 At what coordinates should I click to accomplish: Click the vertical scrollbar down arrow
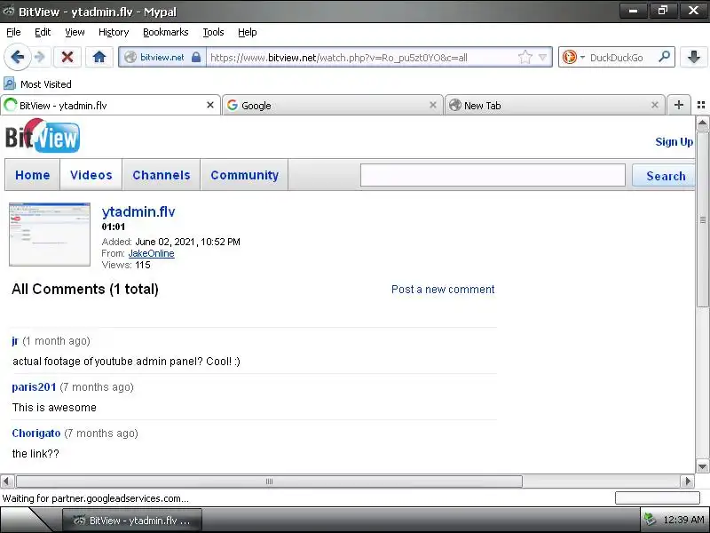click(702, 466)
